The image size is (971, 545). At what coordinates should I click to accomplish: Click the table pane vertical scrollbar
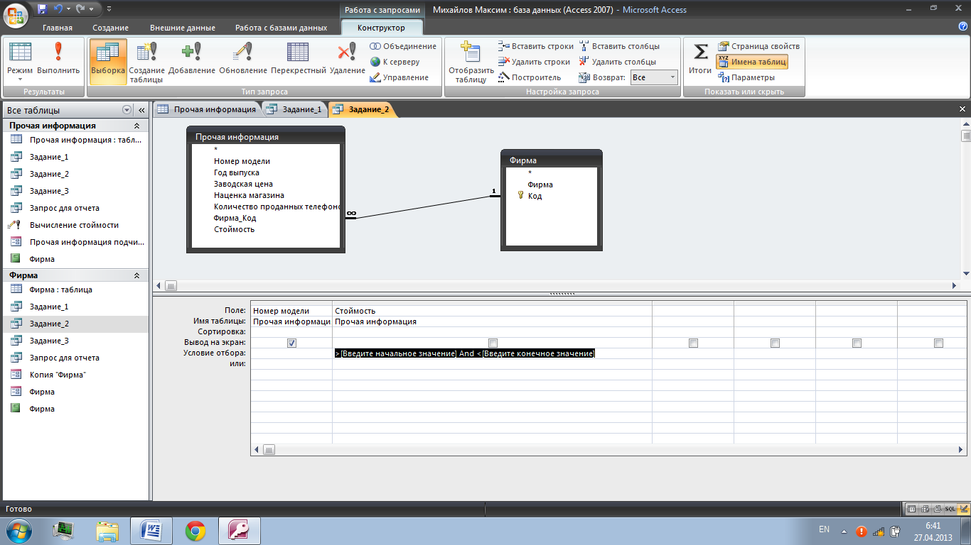pos(965,199)
